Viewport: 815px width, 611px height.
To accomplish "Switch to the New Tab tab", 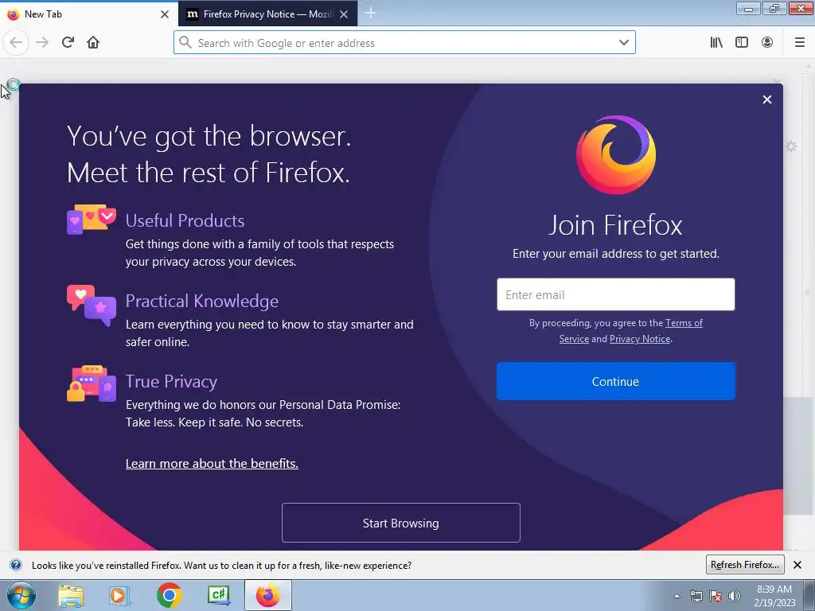I will (88, 14).
